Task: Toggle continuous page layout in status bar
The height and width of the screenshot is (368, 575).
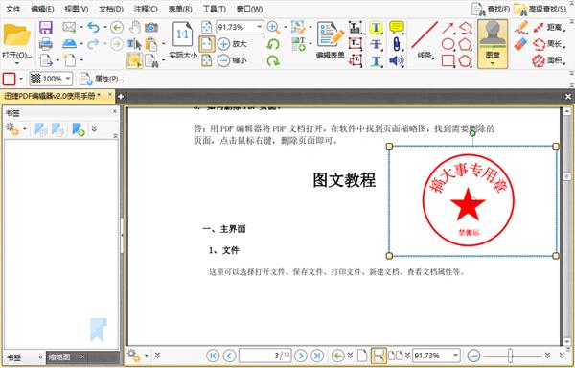Action: pyautogui.click(x=379, y=356)
